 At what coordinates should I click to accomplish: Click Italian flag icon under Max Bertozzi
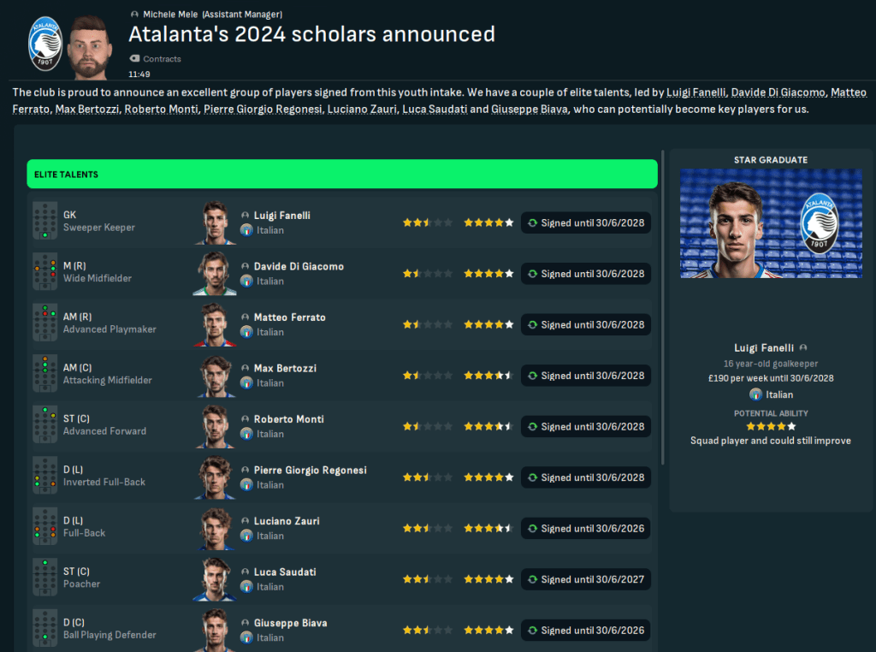(246, 382)
